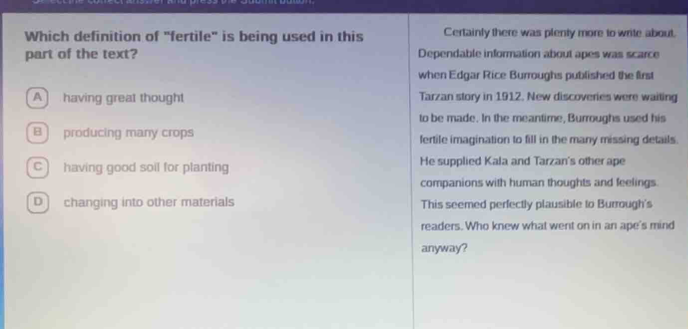Click the question heading about 'fertile'
This screenshot has width=688, height=329.
pos(194,45)
